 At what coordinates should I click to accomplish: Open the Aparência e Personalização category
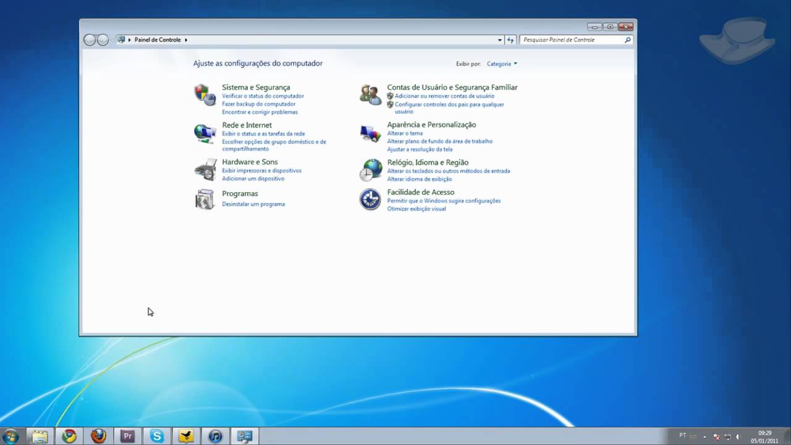click(431, 124)
